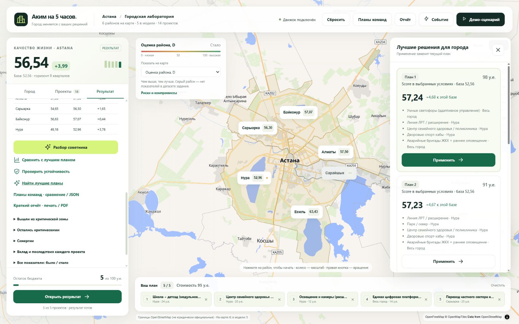The width and height of the screenshot is (519, 324).
Task: Open the Отчёт button
Action: pos(405,19)
